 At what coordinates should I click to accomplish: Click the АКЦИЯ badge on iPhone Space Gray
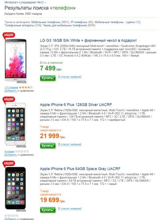9,164
